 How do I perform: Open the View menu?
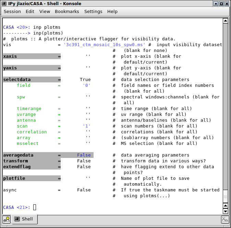point(45,11)
